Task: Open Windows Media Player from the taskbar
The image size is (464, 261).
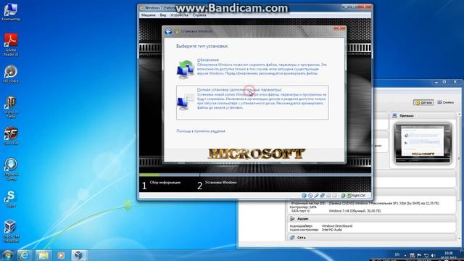Action: pyautogui.click(x=61, y=255)
